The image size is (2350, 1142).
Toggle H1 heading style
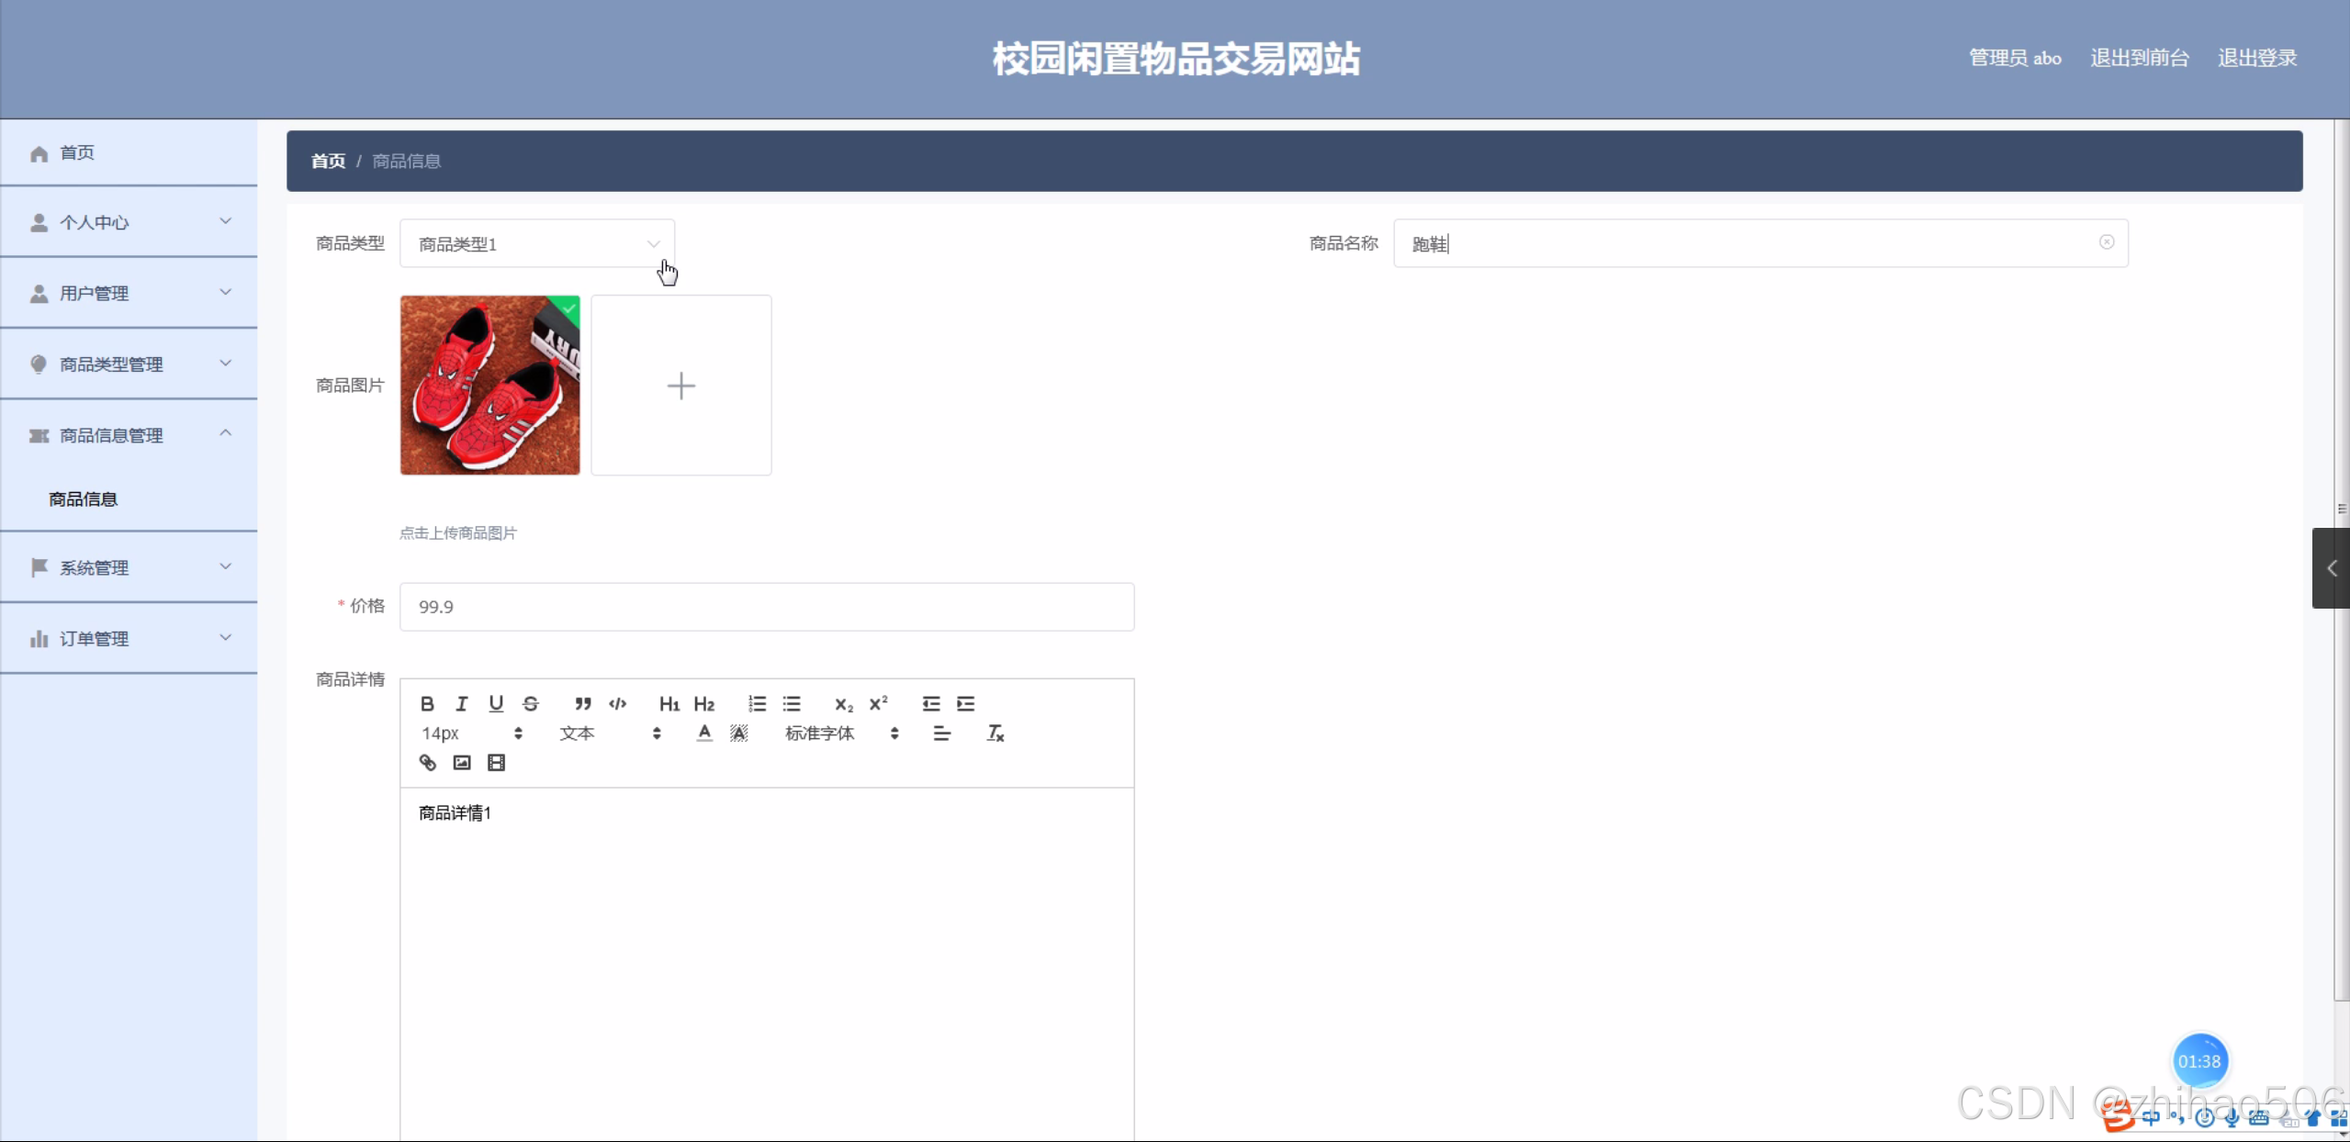coord(669,704)
